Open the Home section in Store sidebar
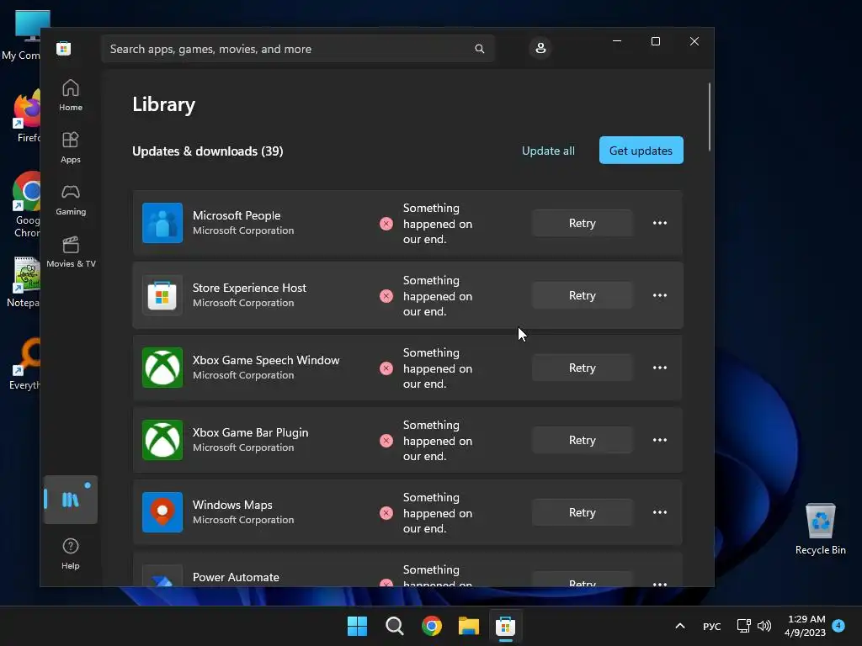 [71, 96]
